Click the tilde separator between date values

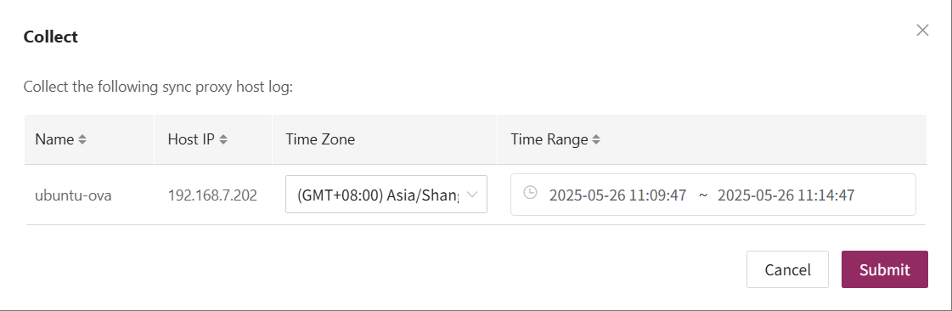702,195
